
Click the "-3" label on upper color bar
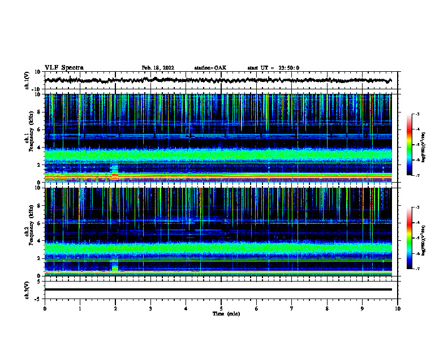[x=417, y=114]
